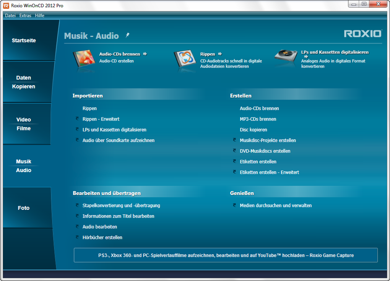Click arrow next to Audio-CDs brennen heading
This screenshot has width=390, height=281.
tap(145, 54)
